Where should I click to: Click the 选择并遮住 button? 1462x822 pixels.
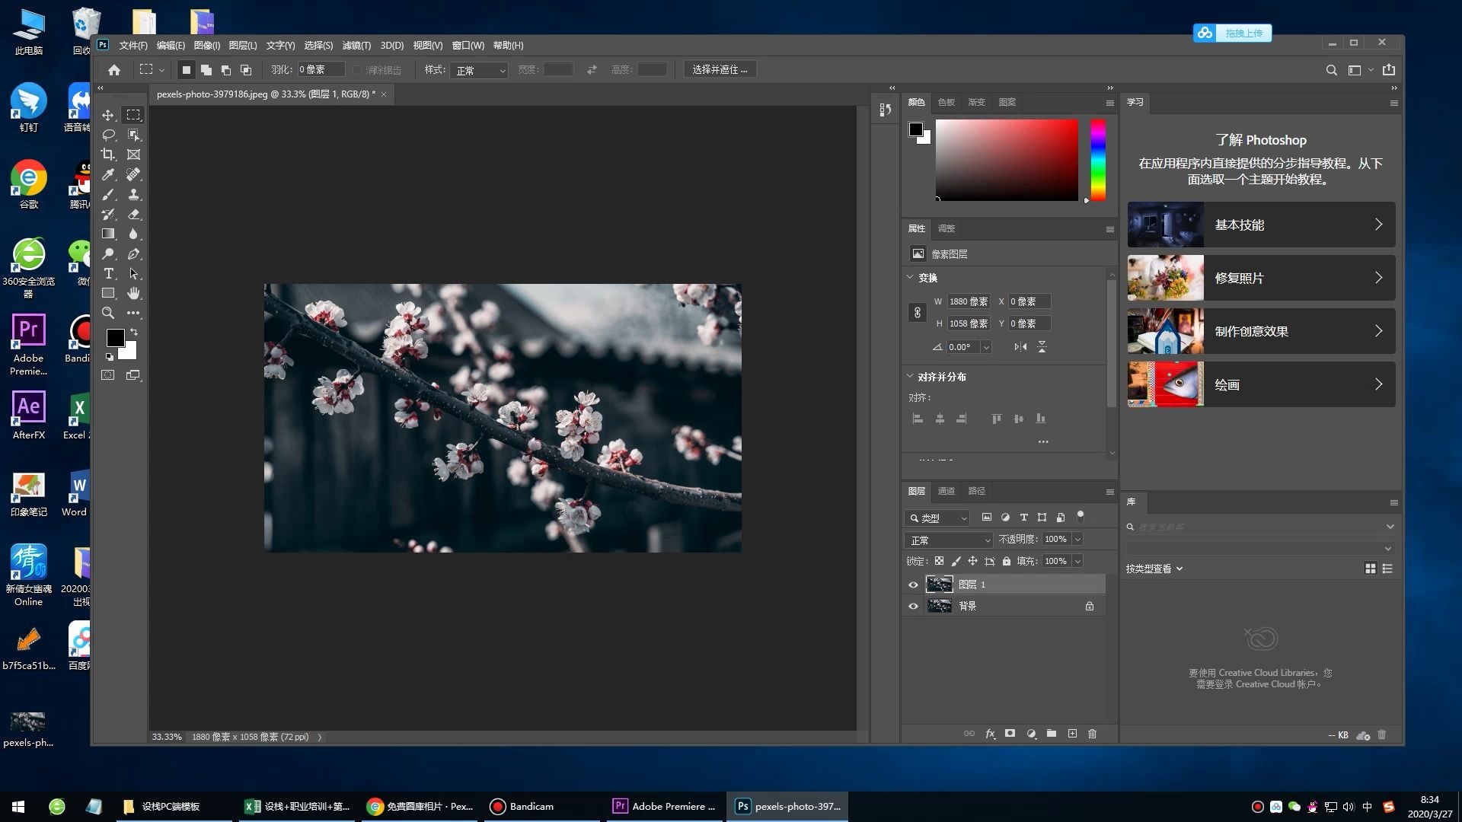click(x=720, y=69)
